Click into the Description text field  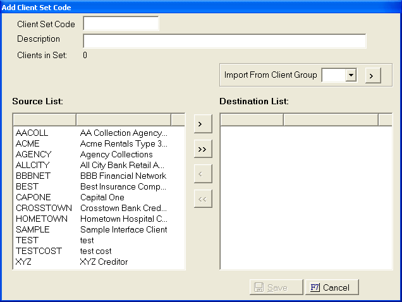[224, 41]
